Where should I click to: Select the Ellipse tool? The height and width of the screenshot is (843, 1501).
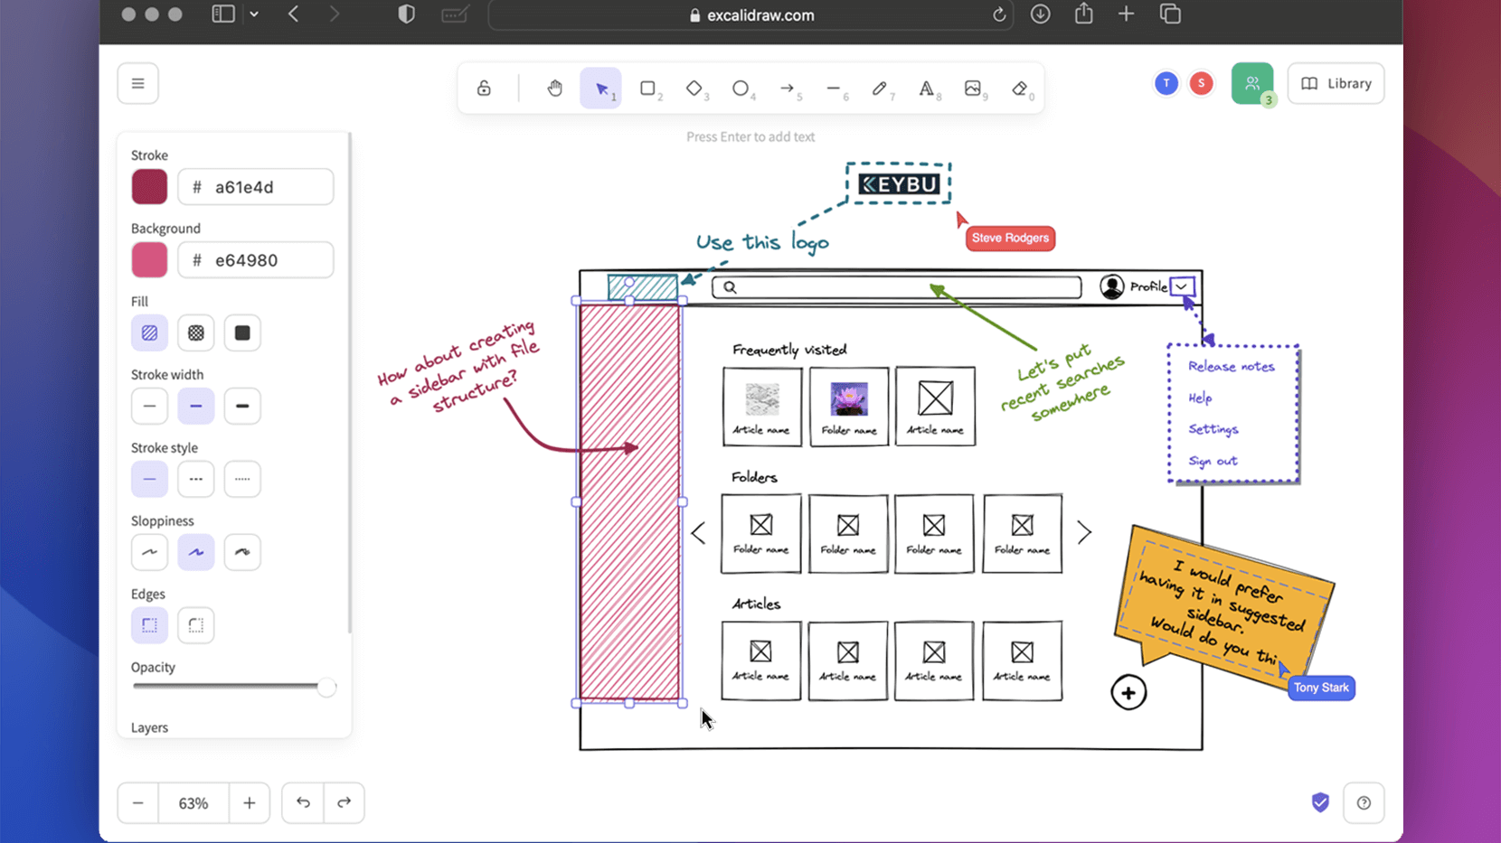click(740, 89)
